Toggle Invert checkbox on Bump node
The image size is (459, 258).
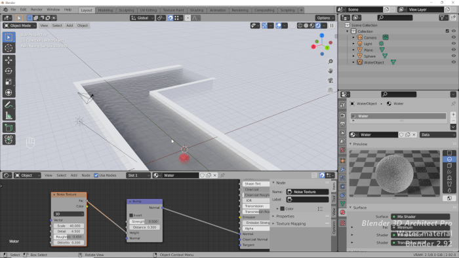pyautogui.click(x=131, y=215)
